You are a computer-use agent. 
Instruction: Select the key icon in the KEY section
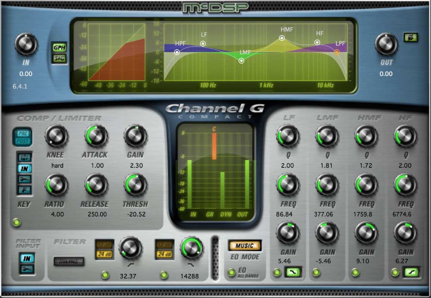coord(25,179)
